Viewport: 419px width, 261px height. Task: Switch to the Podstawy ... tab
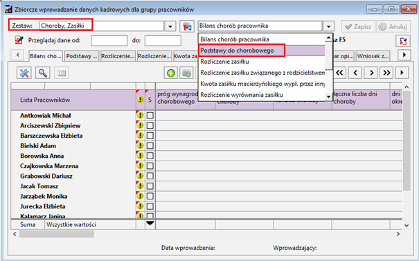pos(82,56)
